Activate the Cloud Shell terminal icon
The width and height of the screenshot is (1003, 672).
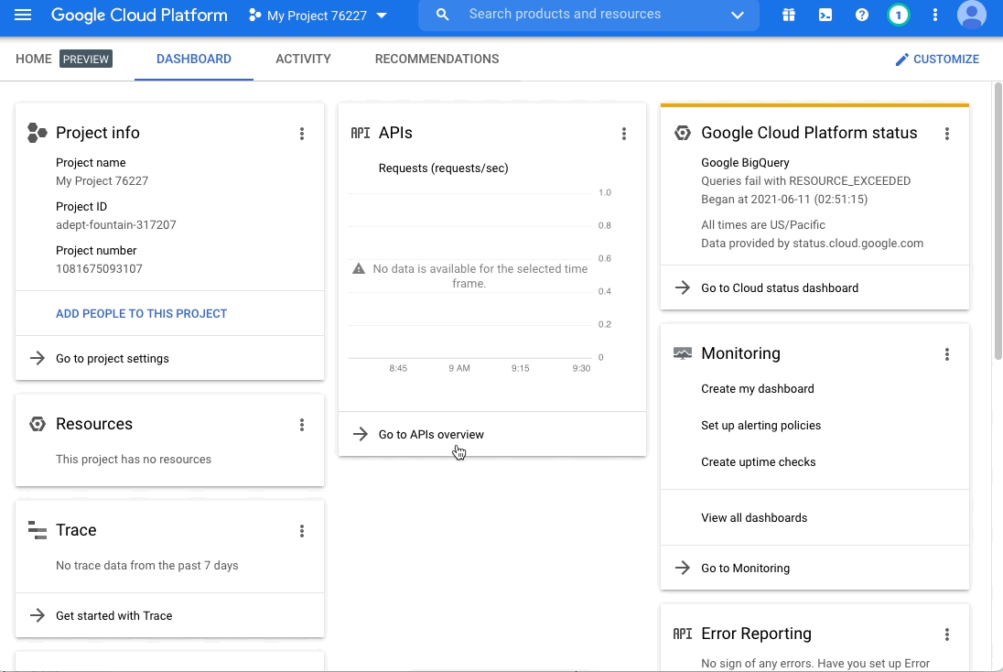825,15
